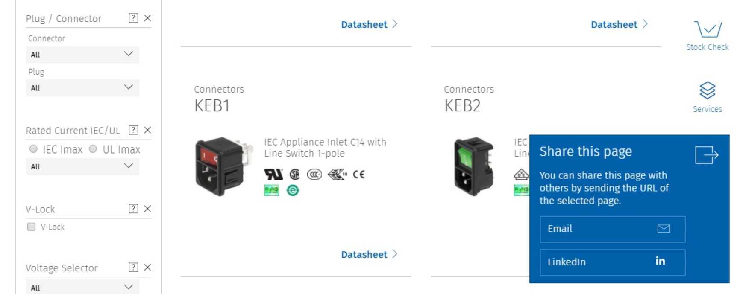Share this page via LinkedIn
737x294 pixels.
612,262
